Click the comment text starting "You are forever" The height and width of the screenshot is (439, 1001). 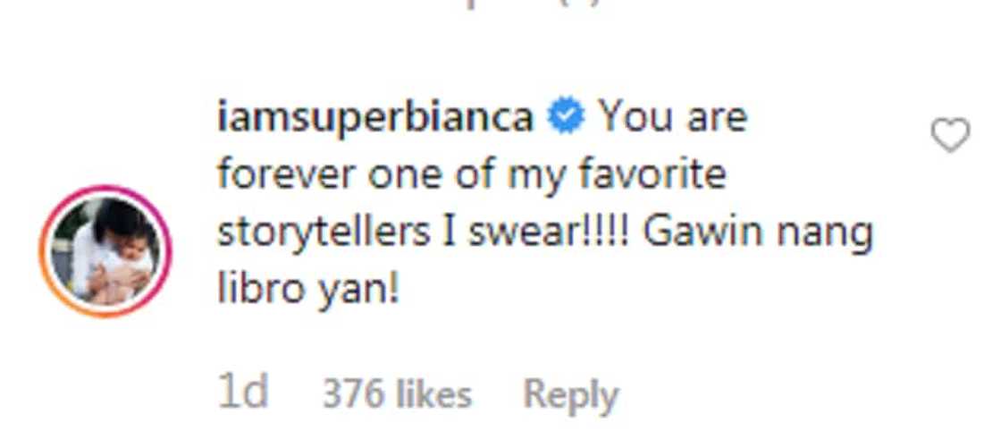tap(483, 175)
